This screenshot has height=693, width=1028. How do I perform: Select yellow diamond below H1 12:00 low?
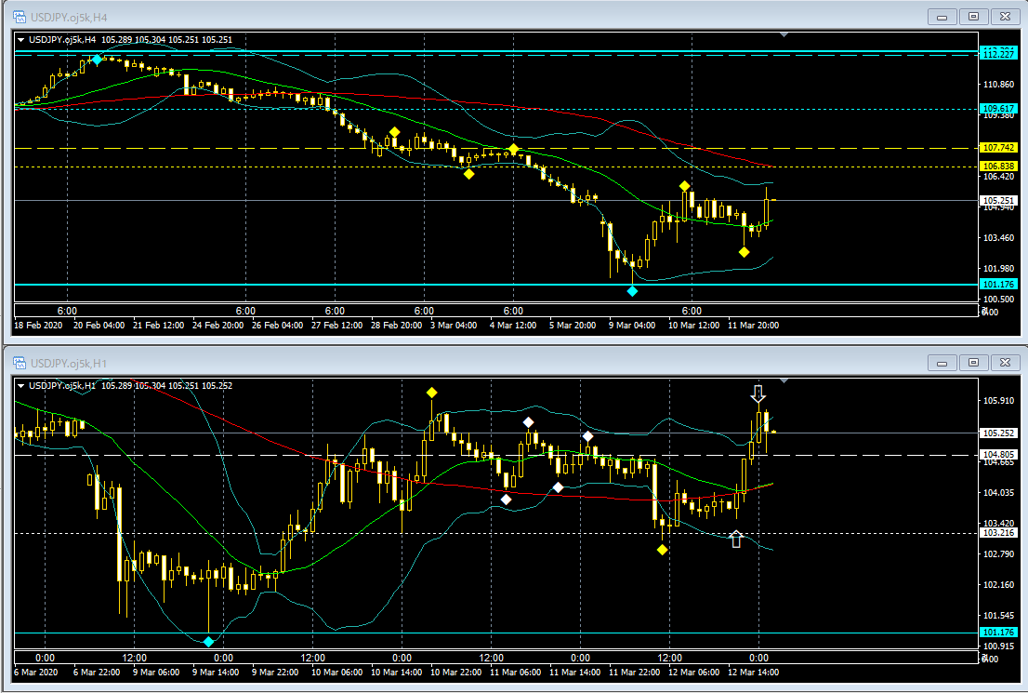click(x=662, y=550)
